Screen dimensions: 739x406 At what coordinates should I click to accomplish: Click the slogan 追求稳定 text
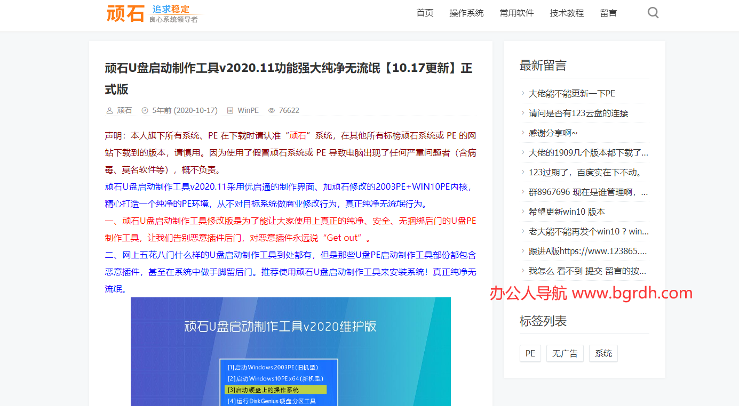[171, 9]
